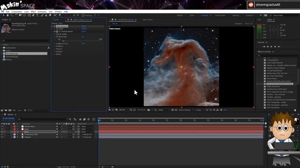Click Toggle Switches / Modes button

(66, 167)
